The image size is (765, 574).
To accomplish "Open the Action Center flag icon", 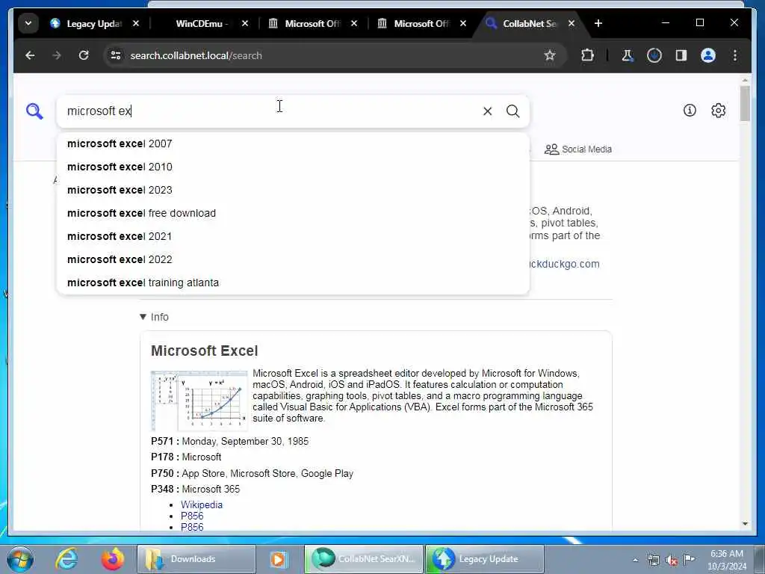I will [x=689, y=559].
